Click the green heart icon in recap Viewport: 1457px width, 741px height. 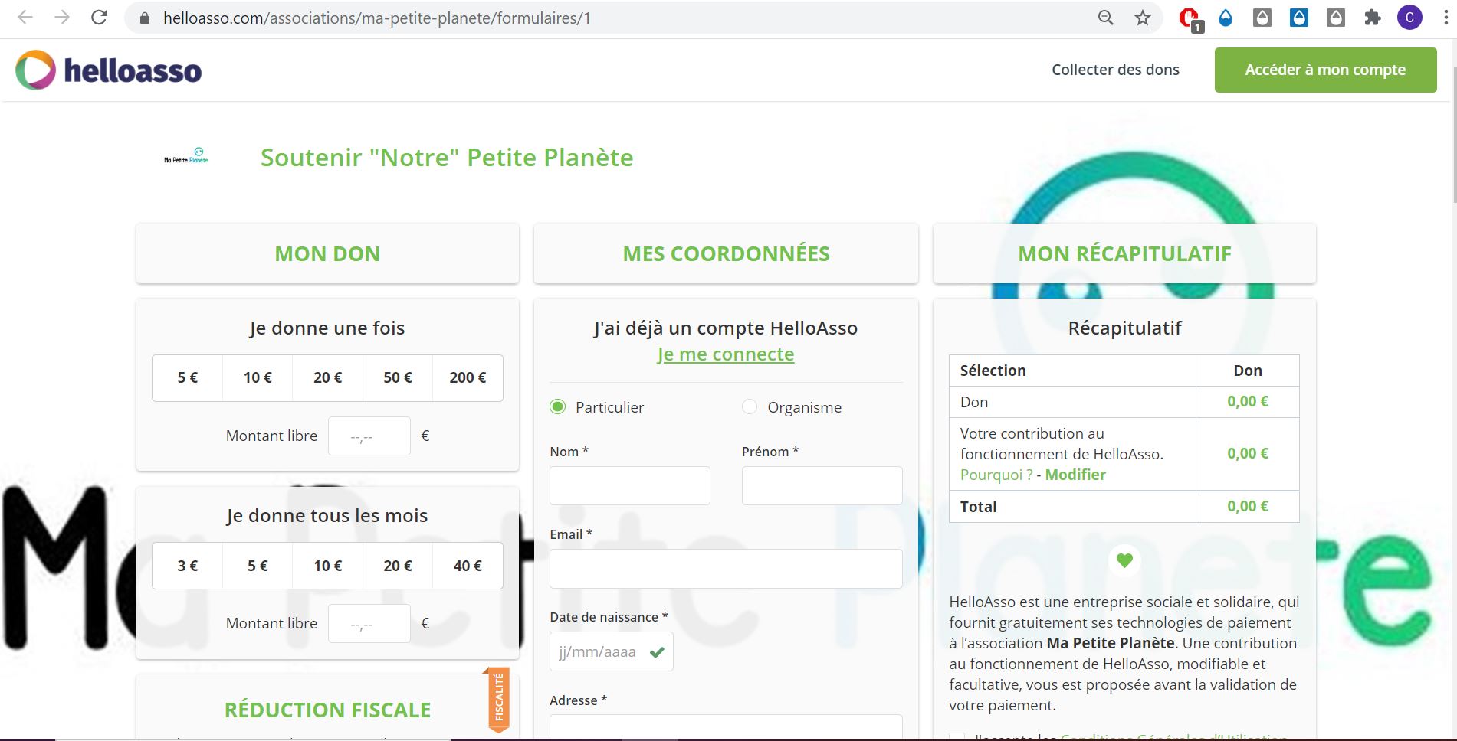click(1124, 560)
